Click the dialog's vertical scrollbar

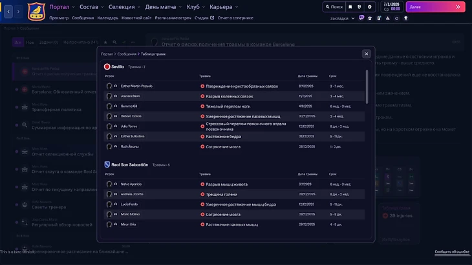tap(367, 87)
